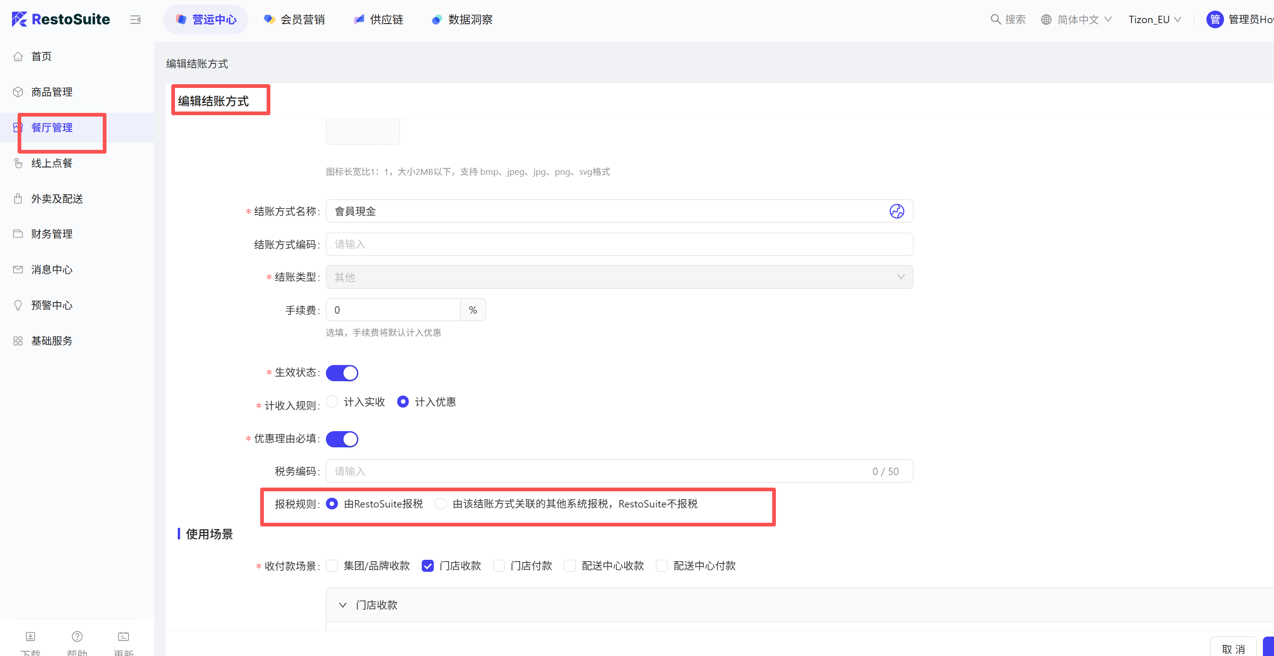This screenshot has height=656, width=1274.
Task: Toggle the 生效状态 switch
Action: pos(342,373)
